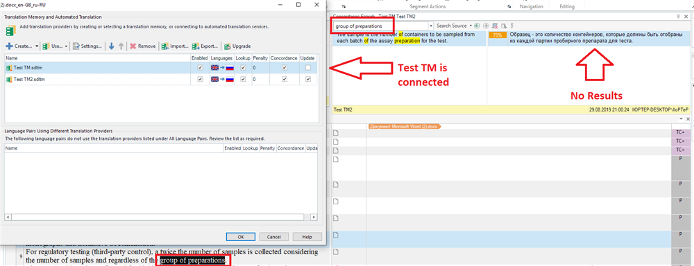Select the Документ Microsoft Word (2).docx tab
Image resolution: width=694 pixels, height=266 pixels.
tap(405, 126)
